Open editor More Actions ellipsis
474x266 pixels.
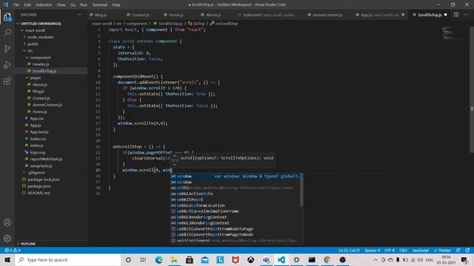click(x=466, y=15)
